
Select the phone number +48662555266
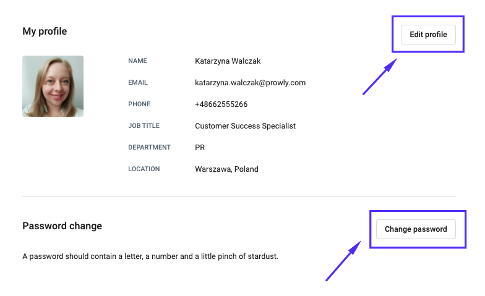pyautogui.click(x=221, y=104)
